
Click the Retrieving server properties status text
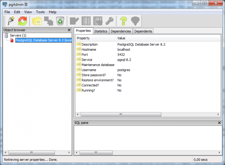(x=31, y=160)
